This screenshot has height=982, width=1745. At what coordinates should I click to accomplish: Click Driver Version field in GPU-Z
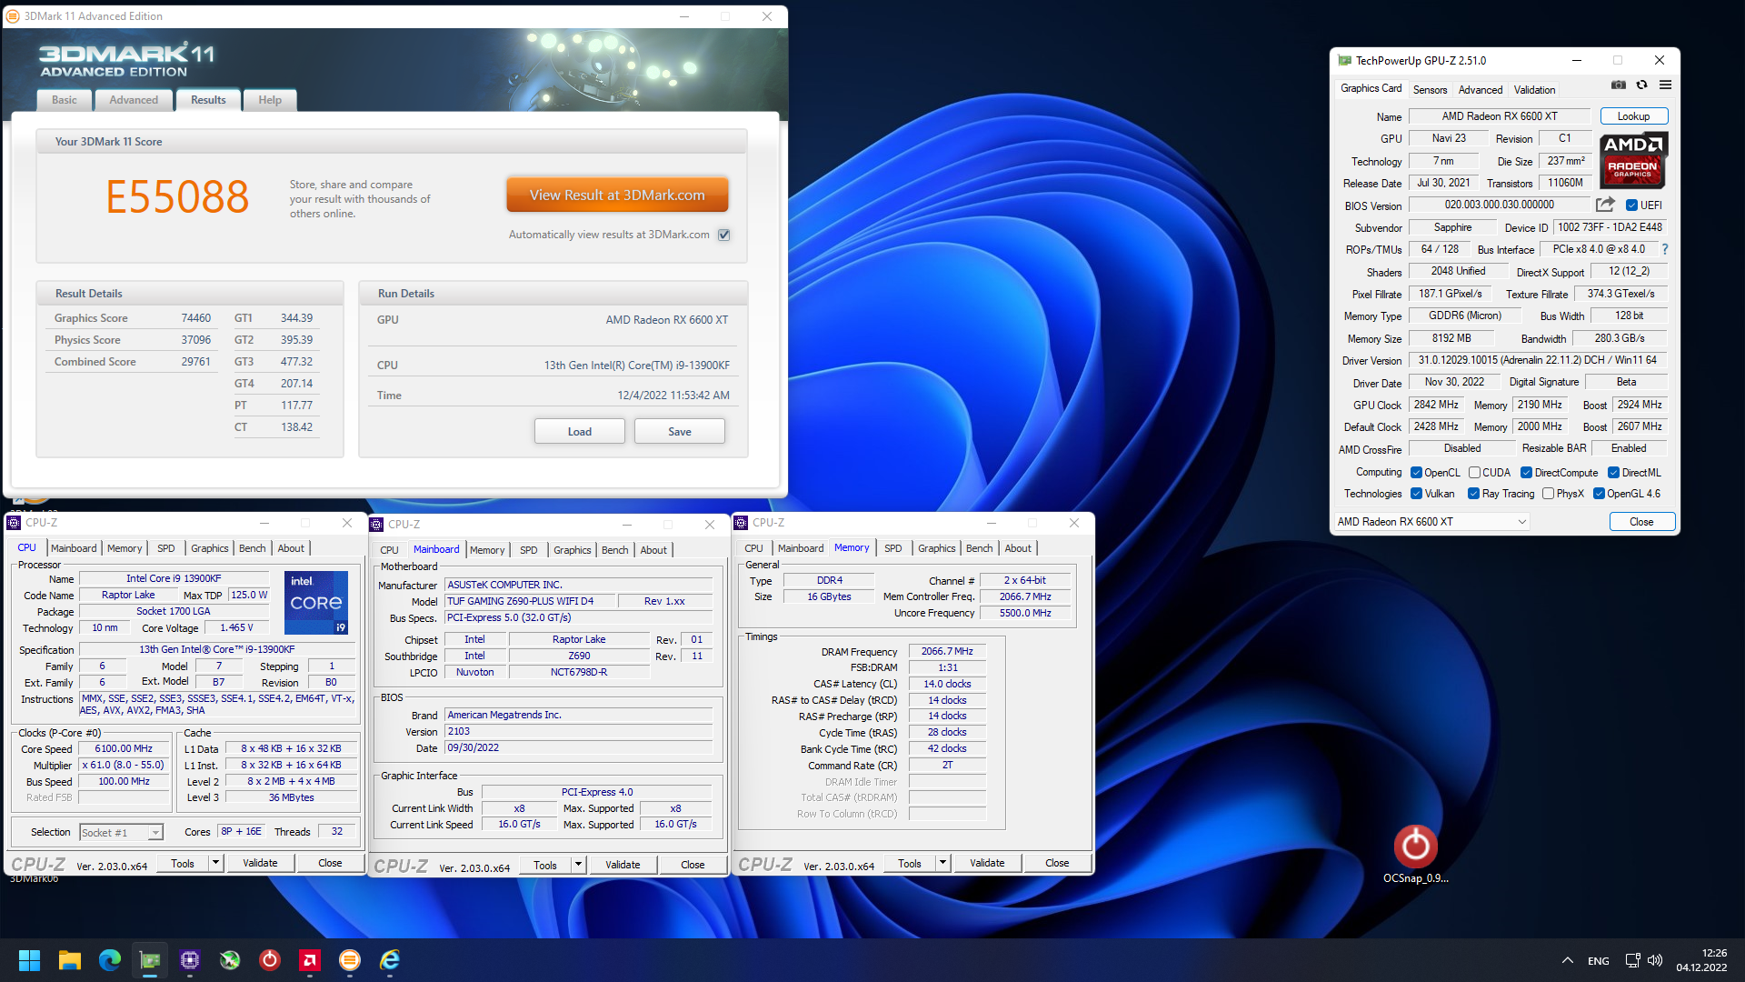point(1537,360)
